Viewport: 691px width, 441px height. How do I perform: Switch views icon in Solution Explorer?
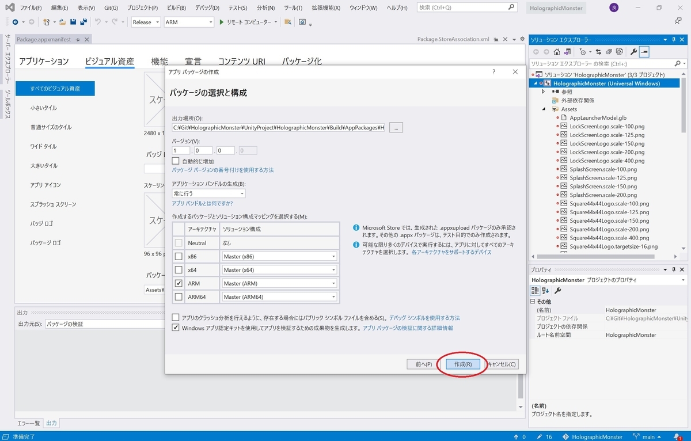[567, 52]
